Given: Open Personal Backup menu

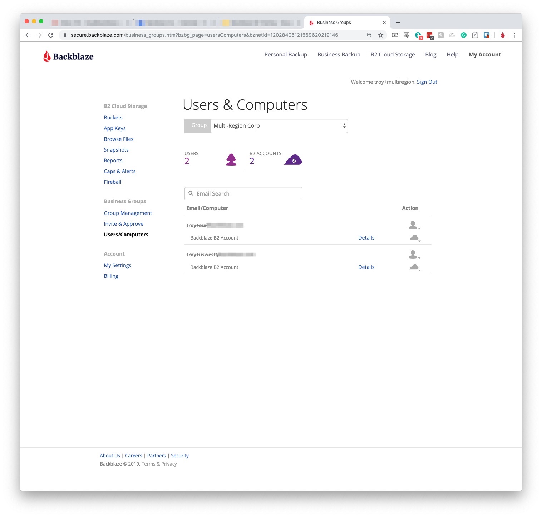Looking at the screenshot, I should pos(286,54).
